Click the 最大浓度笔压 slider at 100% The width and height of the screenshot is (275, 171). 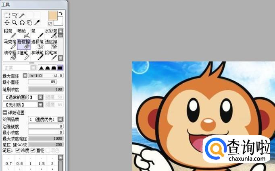point(46,138)
